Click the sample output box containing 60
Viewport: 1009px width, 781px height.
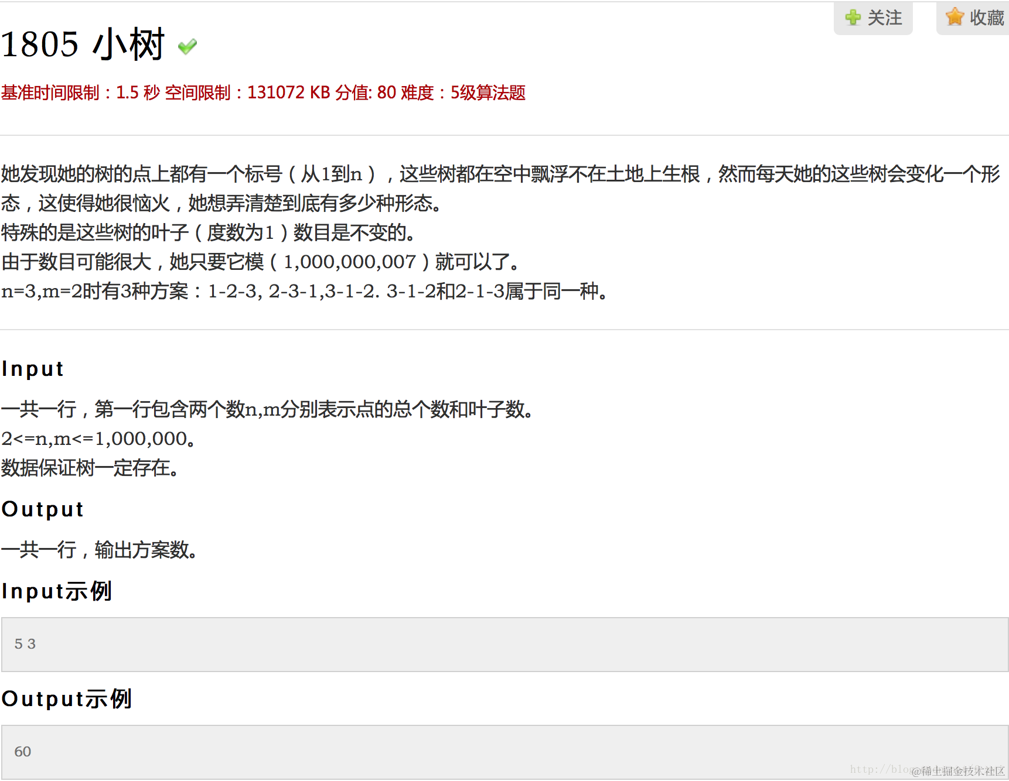click(x=504, y=752)
